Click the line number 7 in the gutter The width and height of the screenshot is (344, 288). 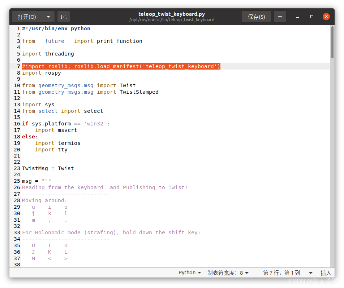[x=17, y=66]
